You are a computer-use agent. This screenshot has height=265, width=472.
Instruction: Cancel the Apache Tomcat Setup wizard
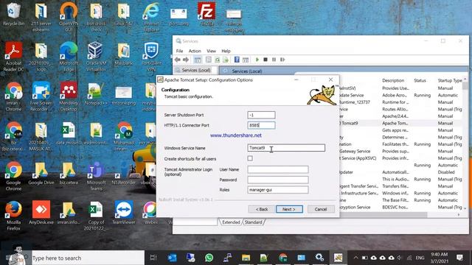click(321, 209)
